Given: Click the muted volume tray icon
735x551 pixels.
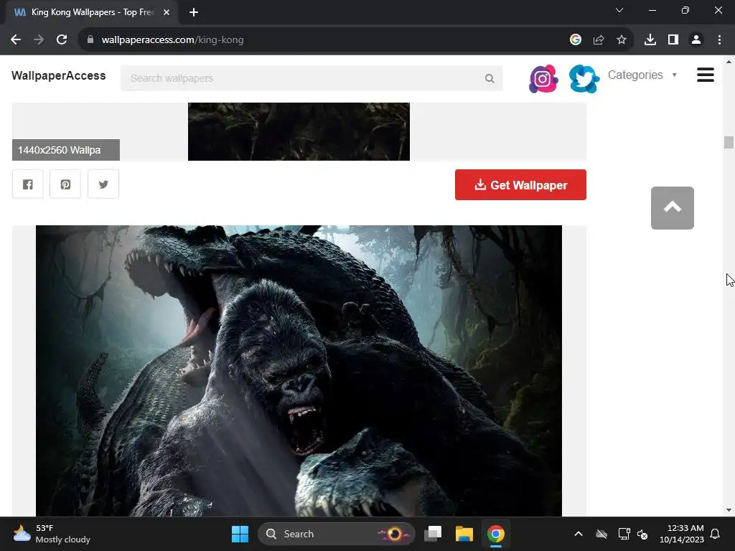Looking at the screenshot, I should tap(642, 534).
